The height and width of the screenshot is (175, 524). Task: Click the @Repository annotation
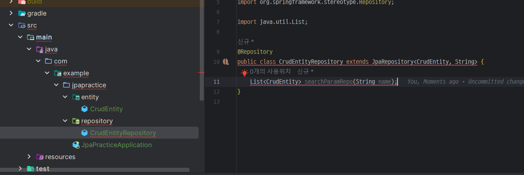(255, 52)
